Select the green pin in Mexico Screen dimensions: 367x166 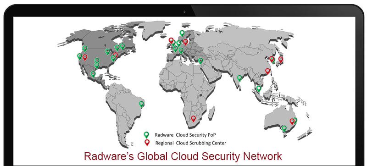(93, 74)
